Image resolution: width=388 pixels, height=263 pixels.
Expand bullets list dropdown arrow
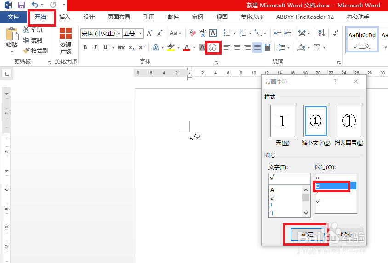(x=234, y=33)
